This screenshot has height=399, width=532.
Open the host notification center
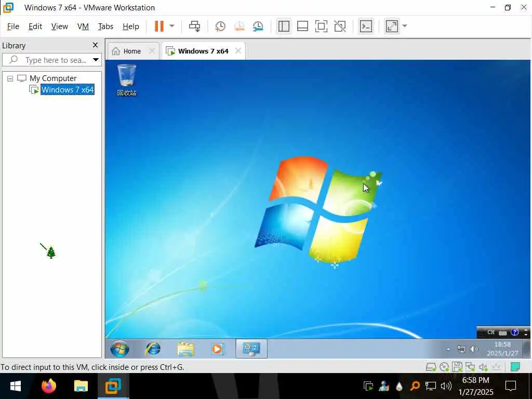coord(511,386)
